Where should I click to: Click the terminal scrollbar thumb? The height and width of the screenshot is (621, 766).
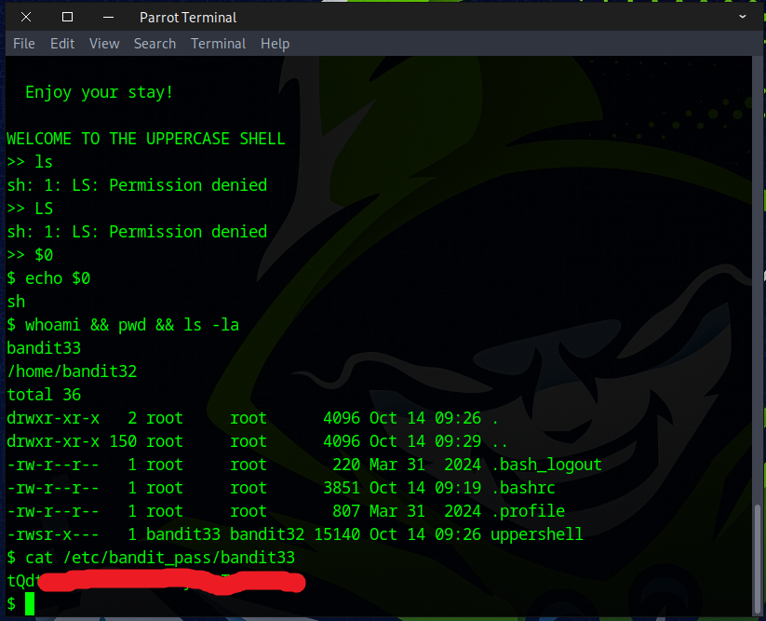click(x=759, y=557)
